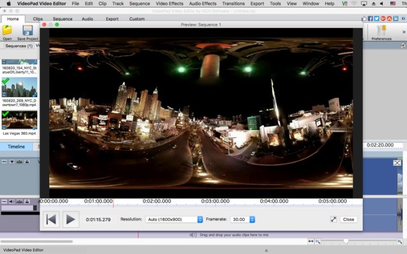Adjust the timeline zoom slider
Viewport: 407px width, 254px height.
346,241
